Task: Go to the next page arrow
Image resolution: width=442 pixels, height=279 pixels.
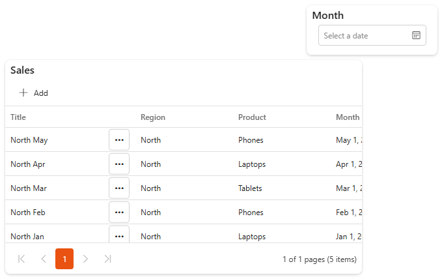Action: [85, 259]
